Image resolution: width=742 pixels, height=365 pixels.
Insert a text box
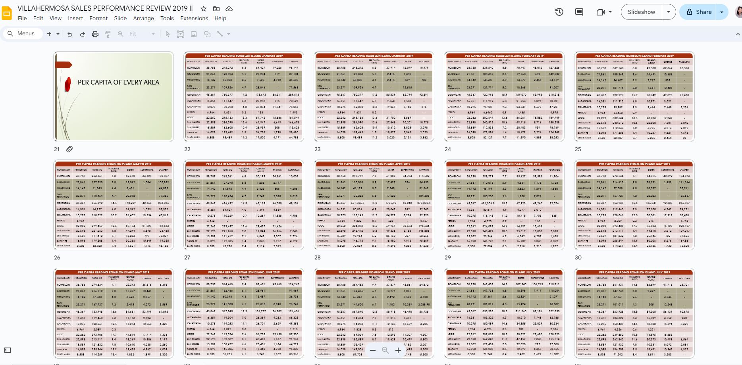[181, 34]
